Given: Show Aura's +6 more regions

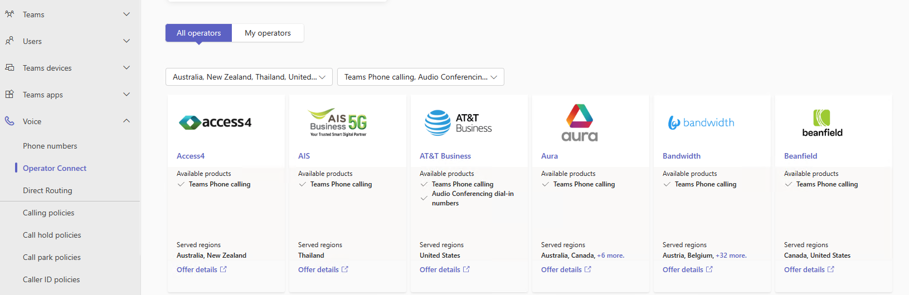Looking at the screenshot, I should coord(611,255).
